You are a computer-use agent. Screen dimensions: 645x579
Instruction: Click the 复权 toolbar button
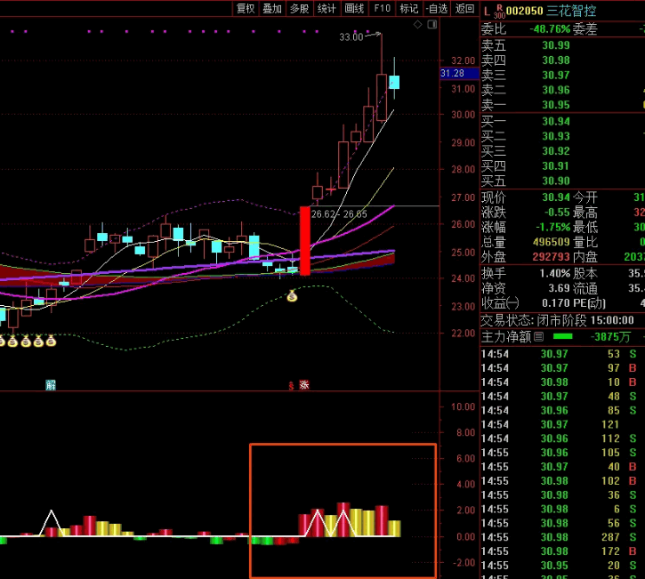point(246,8)
